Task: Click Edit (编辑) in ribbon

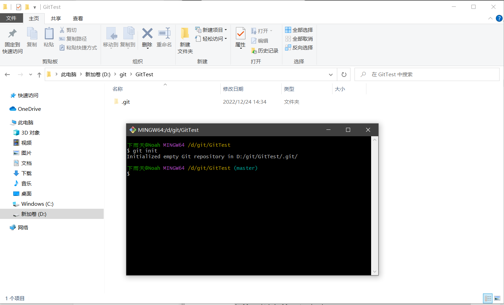Action: coord(260,41)
